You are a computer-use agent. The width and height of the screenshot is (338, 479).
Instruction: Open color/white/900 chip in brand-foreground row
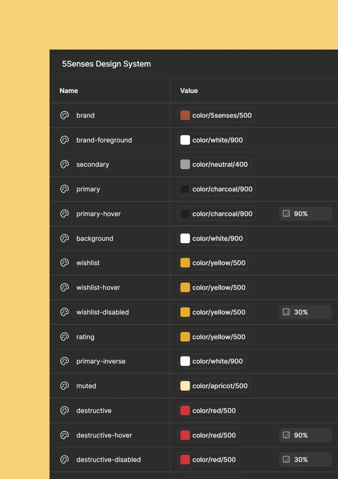211,140
